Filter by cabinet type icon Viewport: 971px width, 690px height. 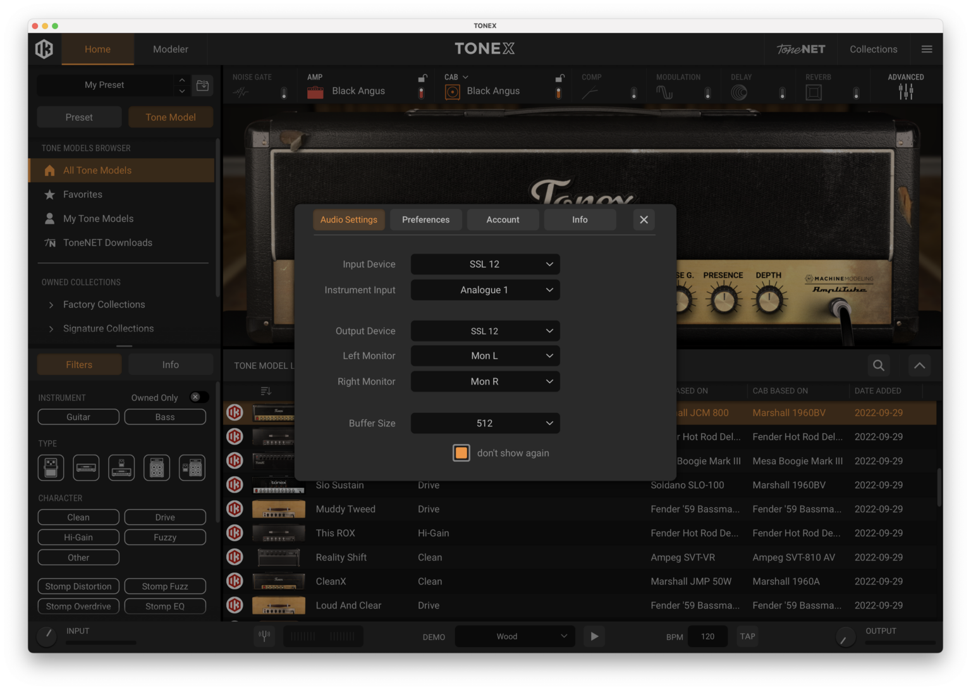click(x=156, y=467)
